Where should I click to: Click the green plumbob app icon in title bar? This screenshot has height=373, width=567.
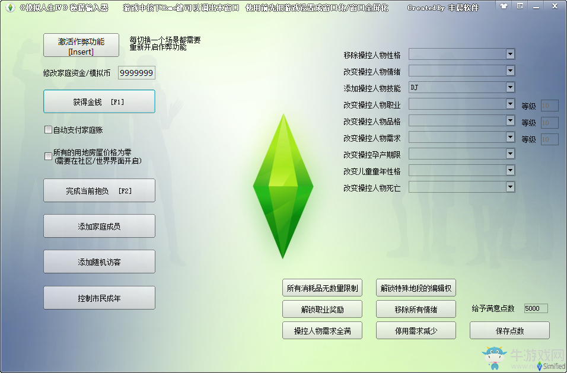10,7
